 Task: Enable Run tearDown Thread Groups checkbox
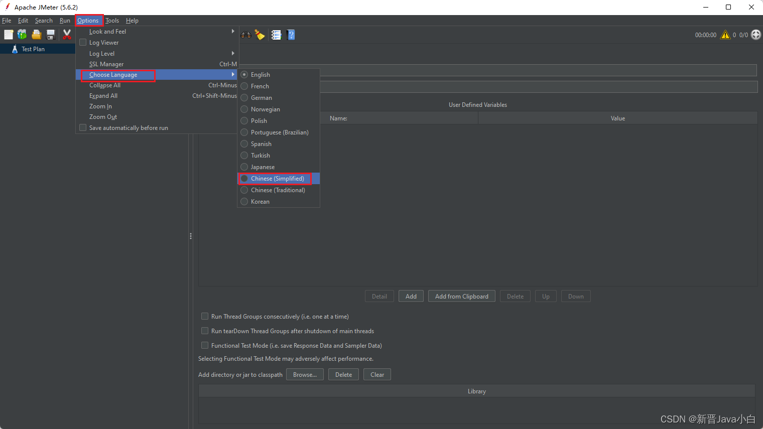point(205,331)
